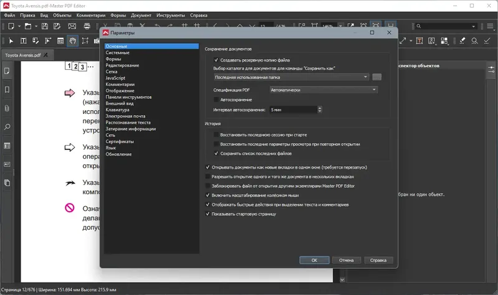Toggle save recent files list checkbox
Image resolution: width=498 pixels, height=295 pixels.
coord(216,153)
